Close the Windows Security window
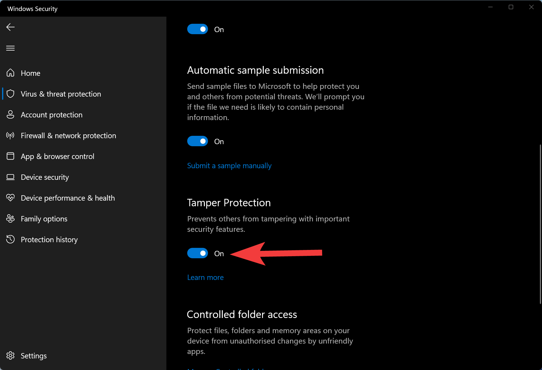Viewport: 542px width, 370px height. pos(532,7)
